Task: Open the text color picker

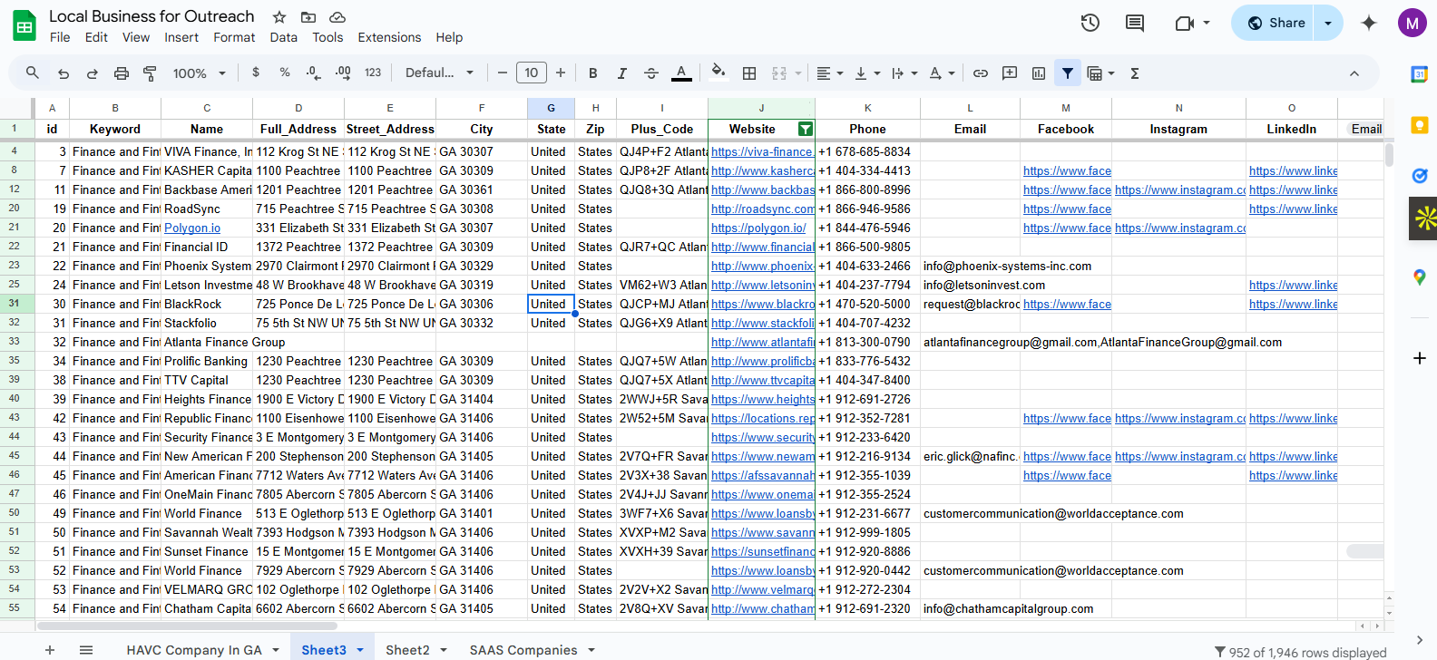Action: [x=681, y=73]
